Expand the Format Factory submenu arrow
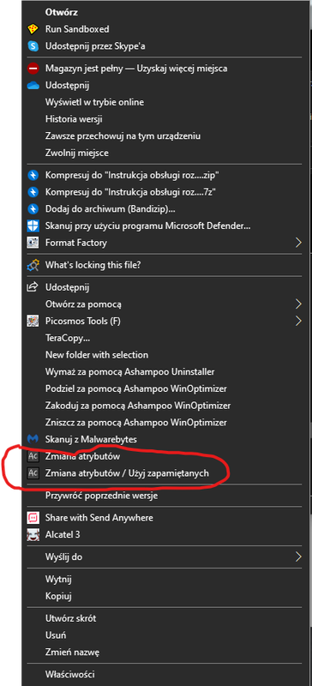Screen dimensions: 312x686 298,243
